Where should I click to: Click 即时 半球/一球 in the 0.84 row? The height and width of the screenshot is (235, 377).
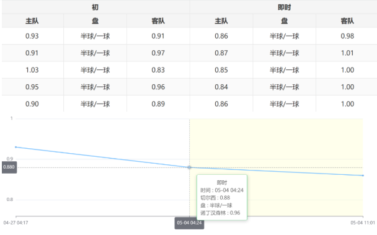[x=285, y=87]
